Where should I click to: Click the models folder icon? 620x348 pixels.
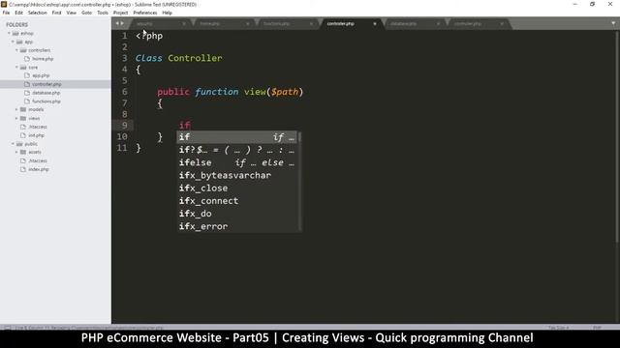[23, 109]
